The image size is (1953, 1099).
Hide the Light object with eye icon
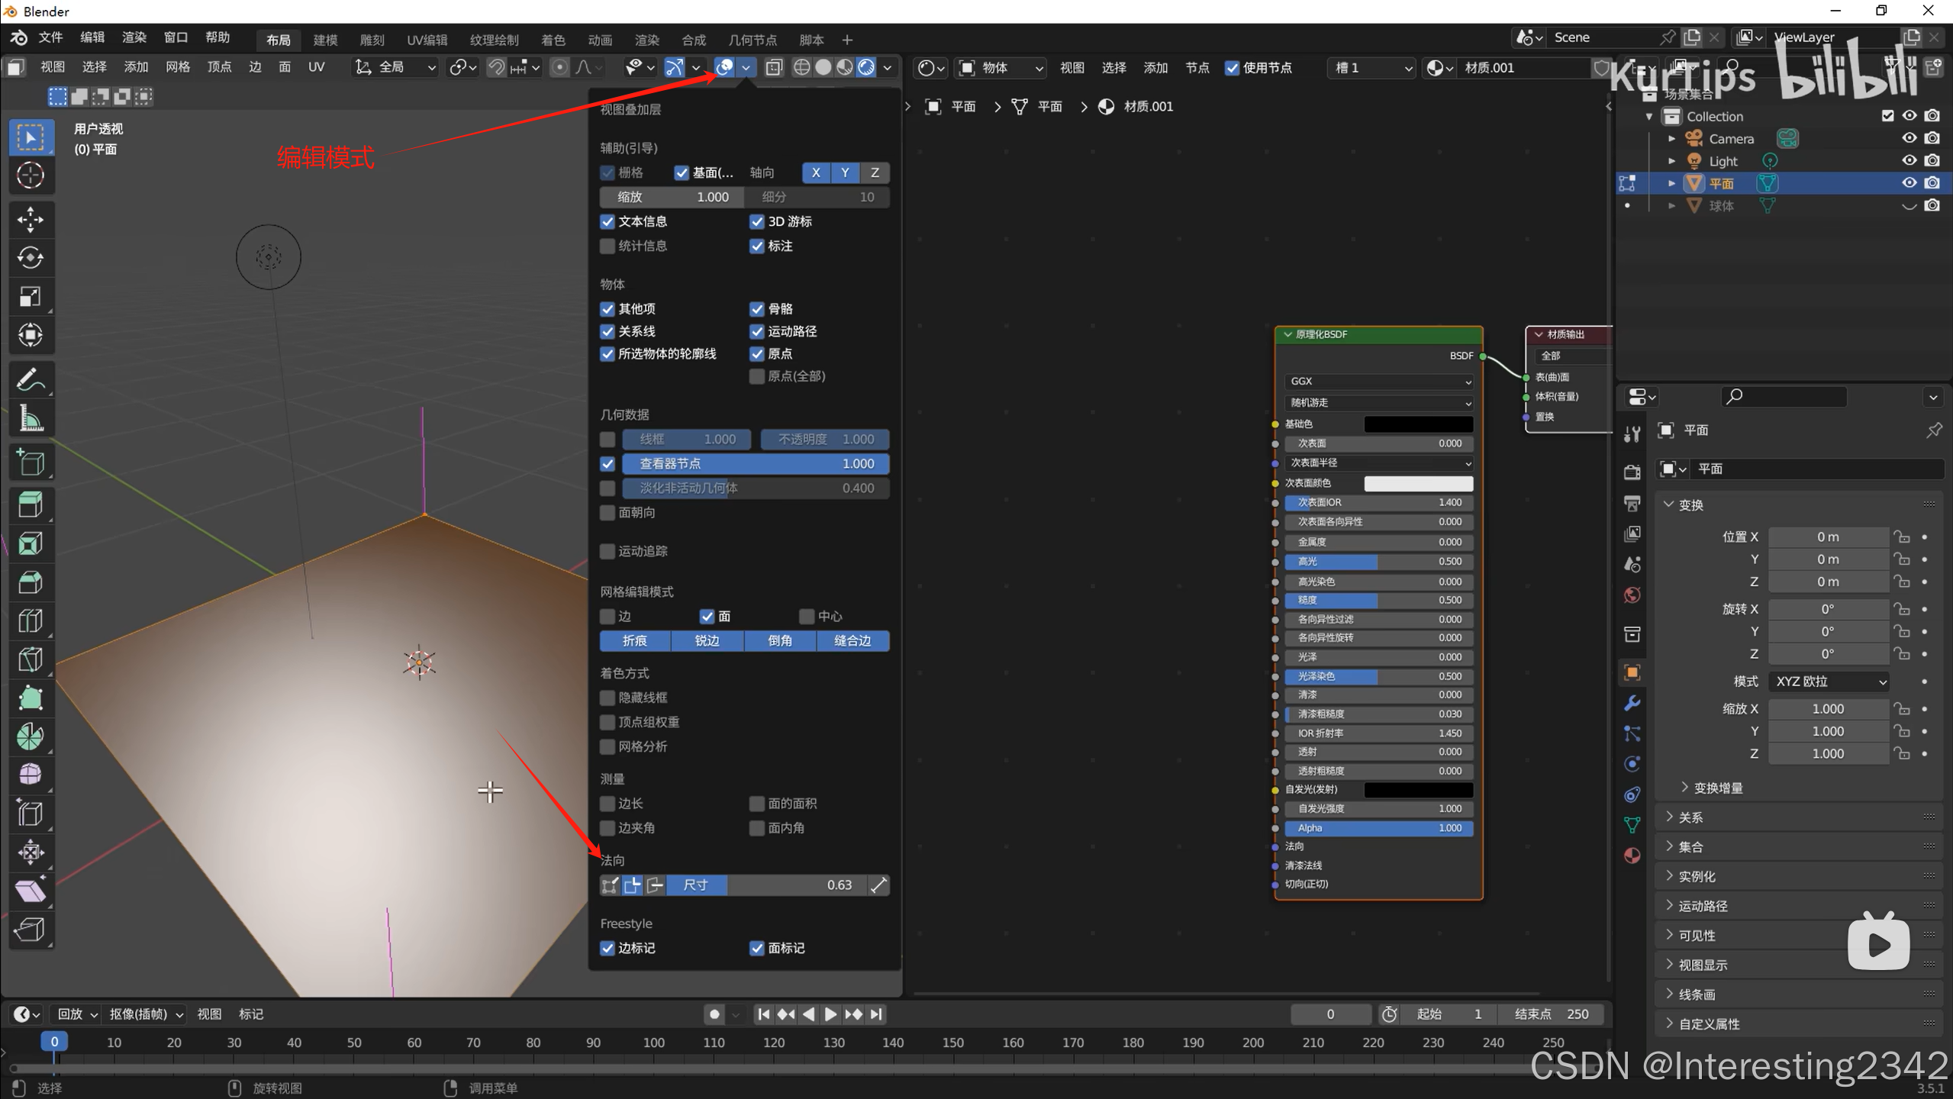tap(1909, 160)
